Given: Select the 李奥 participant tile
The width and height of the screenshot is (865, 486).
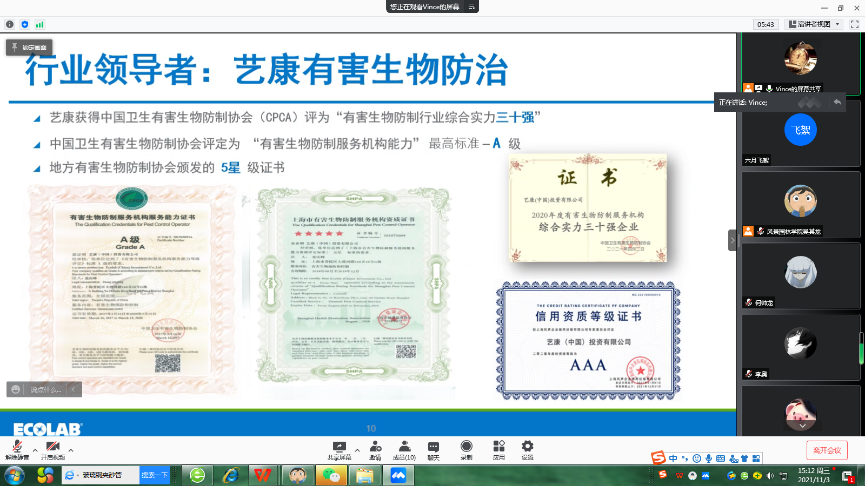Looking at the screenshot, I should pos(801,347).
